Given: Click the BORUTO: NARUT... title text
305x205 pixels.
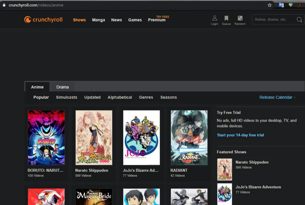Looking at the screenshot, I should 45,170.
